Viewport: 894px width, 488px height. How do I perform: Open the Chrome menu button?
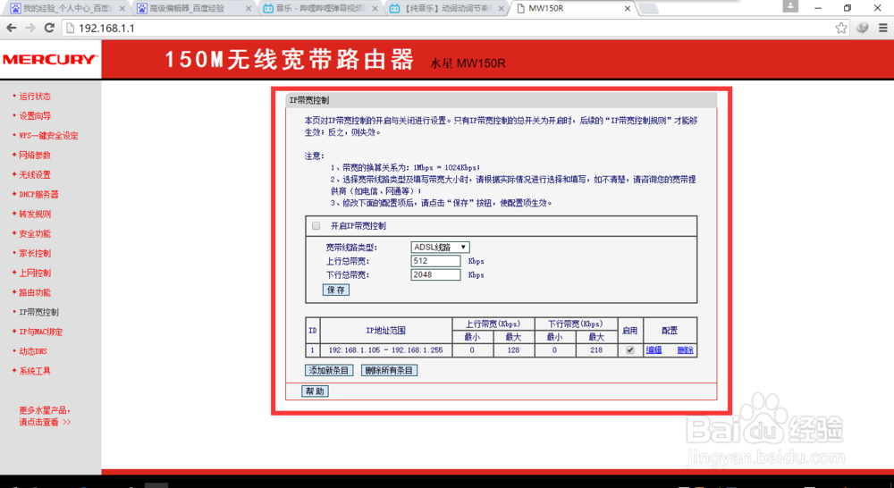click(882, 28)
